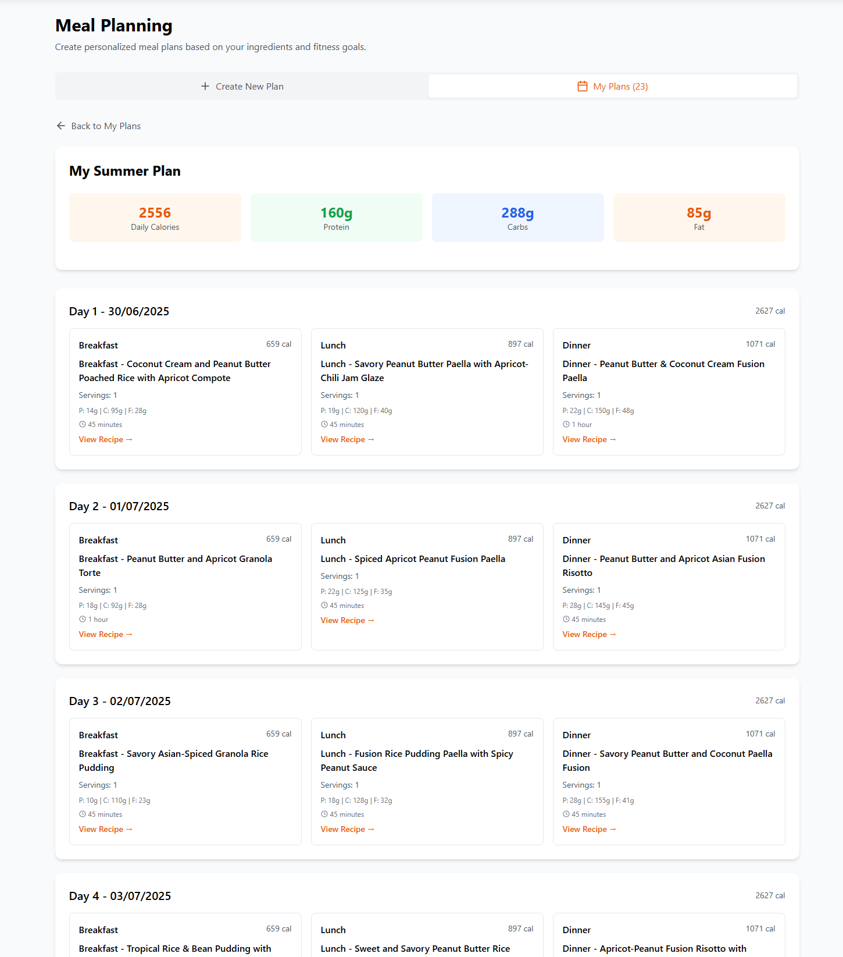Click the Tropical Rice & Bean Pudding breakfast title
The image size is (843, 957).
pyautogui.click(x=175, y=949)
